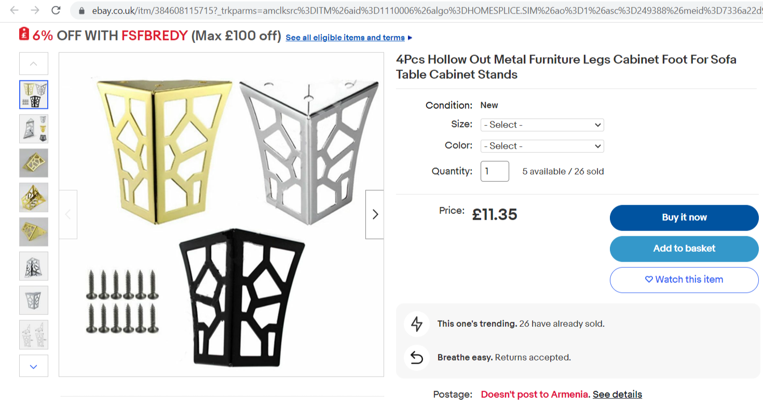Screen dimensions: 763x404
Task: Reload the page with refresh icon
Action: pos(56,10)
